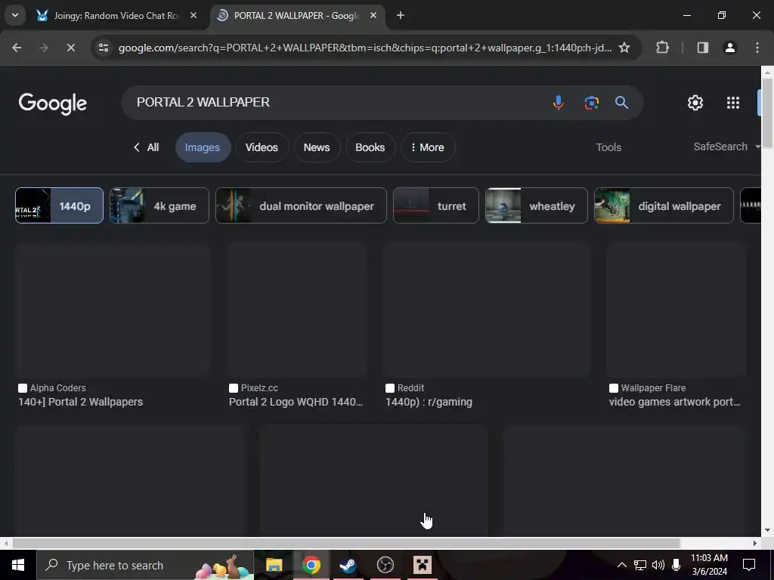Viewport: 774px width, 580px height.
Task: Select the wheatley chip
Action: point(537,205)
